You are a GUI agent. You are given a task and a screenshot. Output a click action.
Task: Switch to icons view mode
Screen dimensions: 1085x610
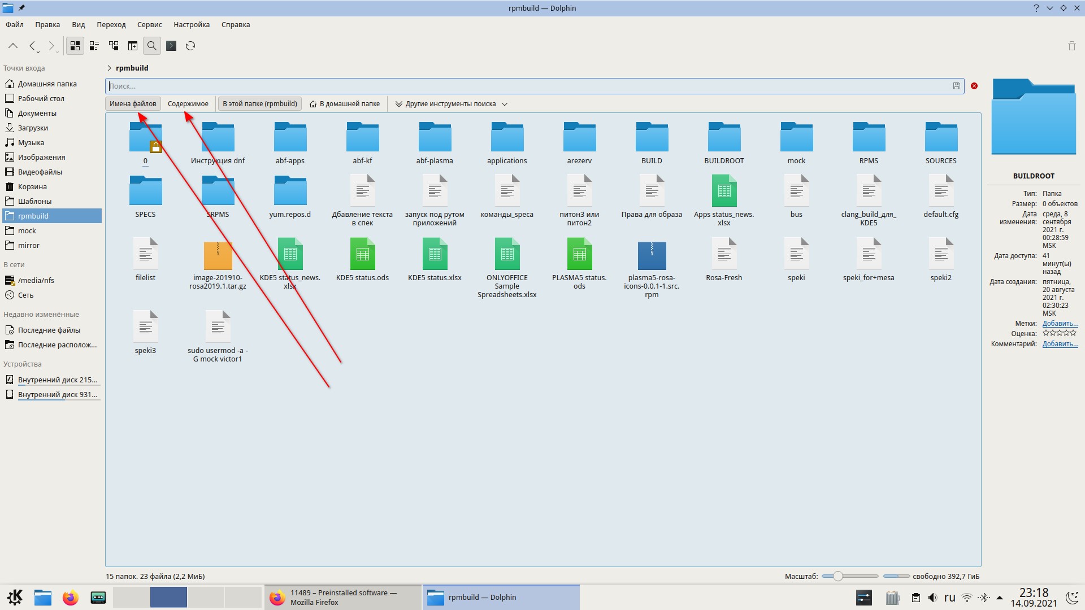click(75, 46)
